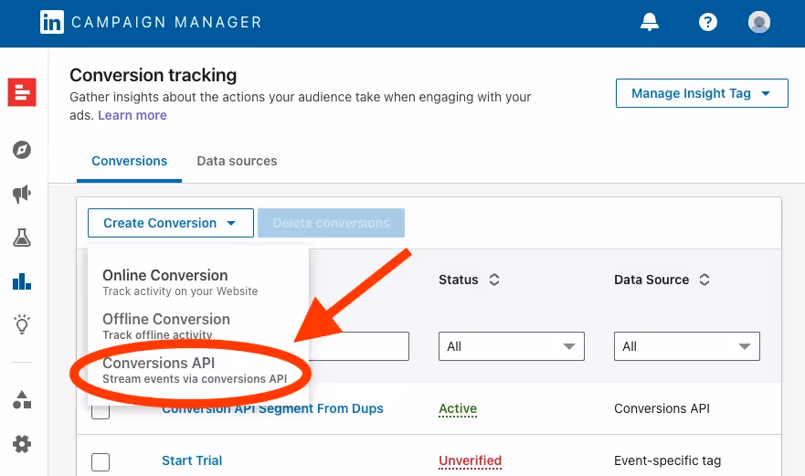Click the LinkedIn logo icon
Viewport: 805px width, 476px height.
point(52,22)
